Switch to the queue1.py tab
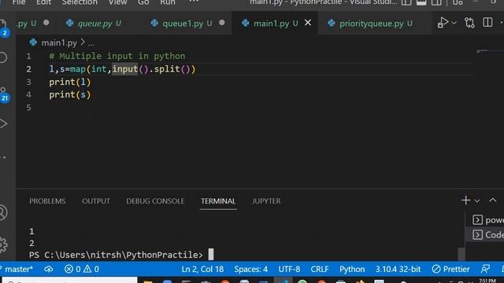This screenshot has height=283, width=504. [182, 23]
